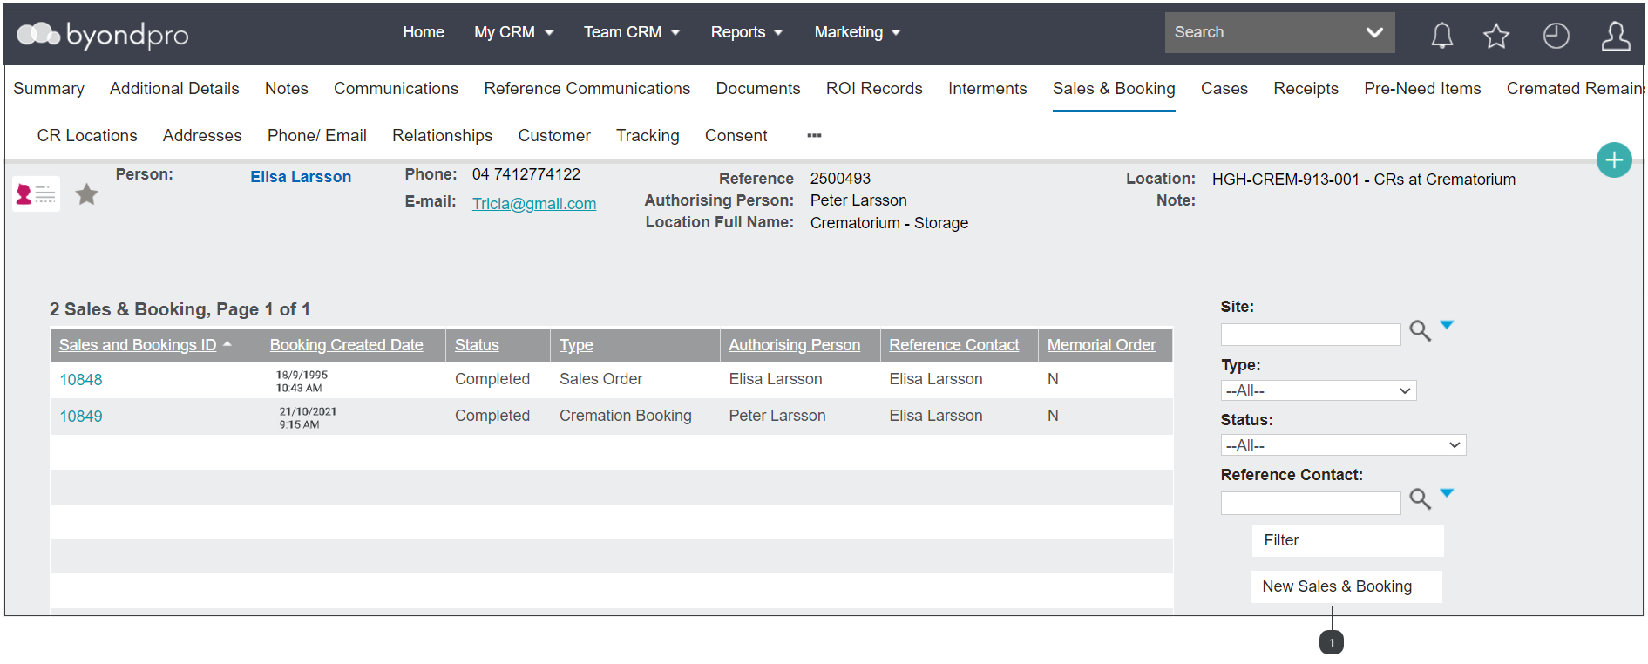Sort by Memorial Order column
1648x664 pixels.
(x=1102, y=345)
